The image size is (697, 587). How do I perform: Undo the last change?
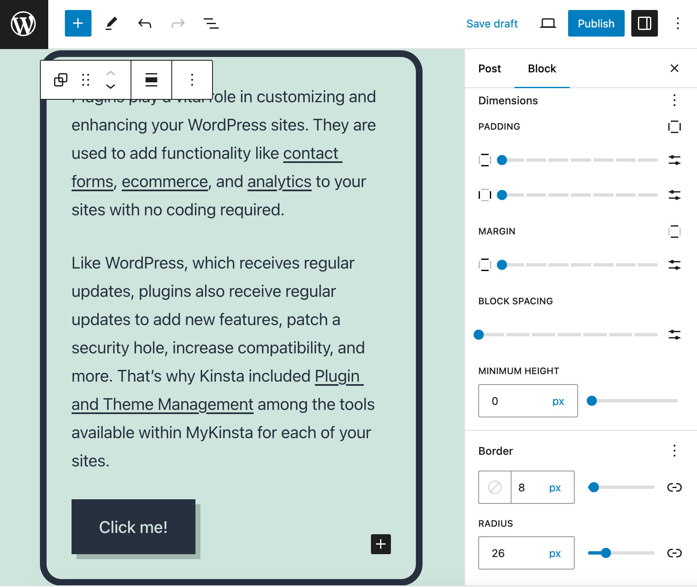click(143, 24)
